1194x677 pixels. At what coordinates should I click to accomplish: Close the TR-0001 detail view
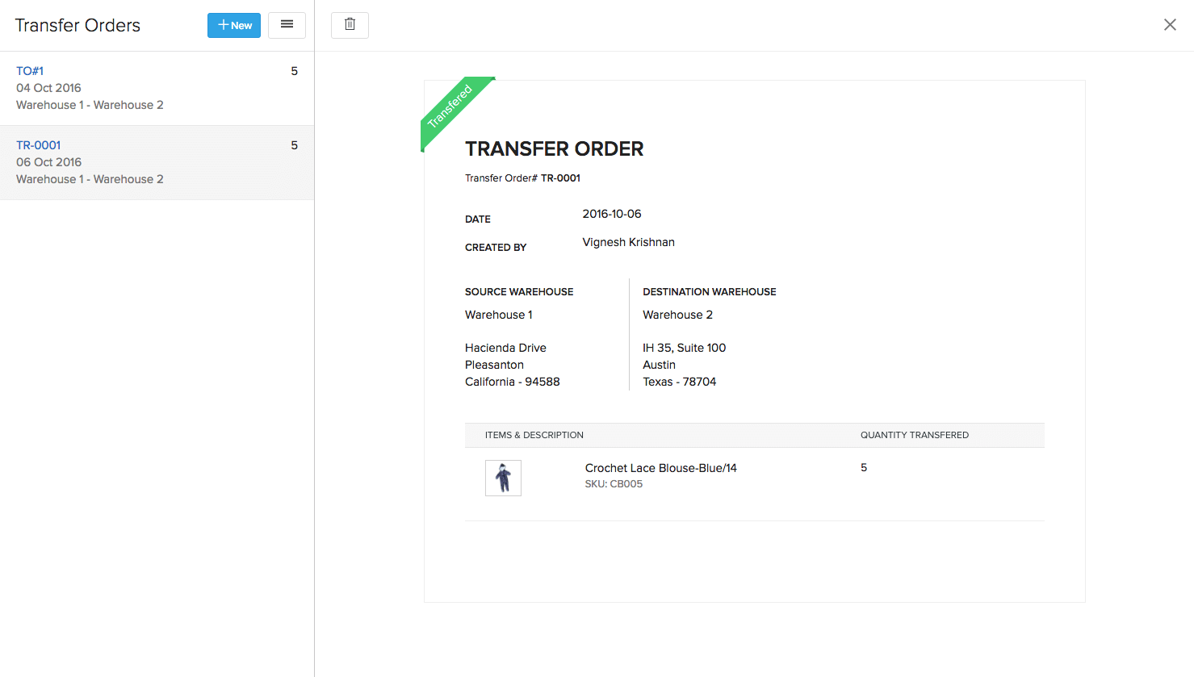click(1170, 24)
